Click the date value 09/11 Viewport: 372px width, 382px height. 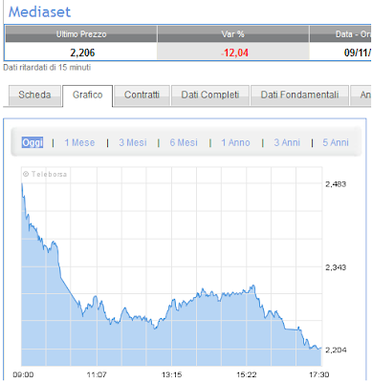pyautogui.click(x=358, y=53)
